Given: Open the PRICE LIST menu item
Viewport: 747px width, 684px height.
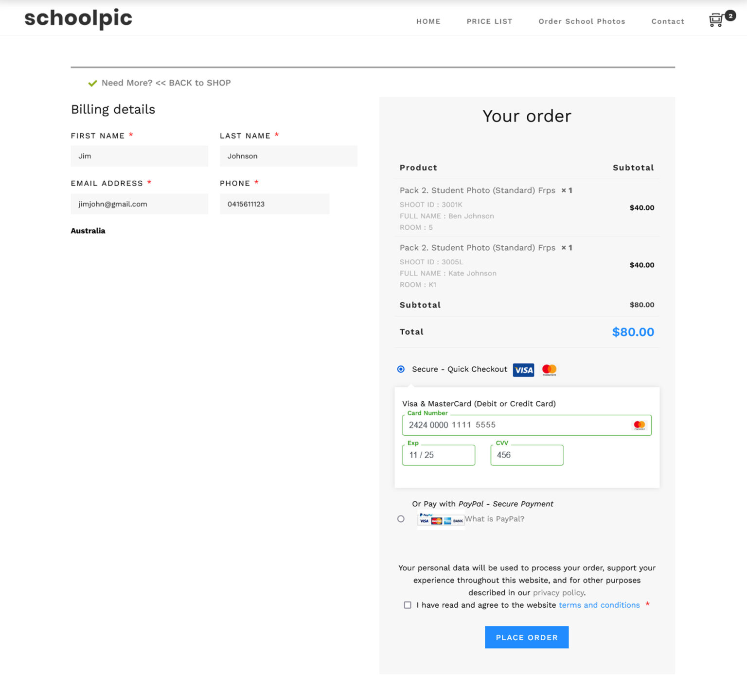Looking at the screenshot, I should (489, 21).
